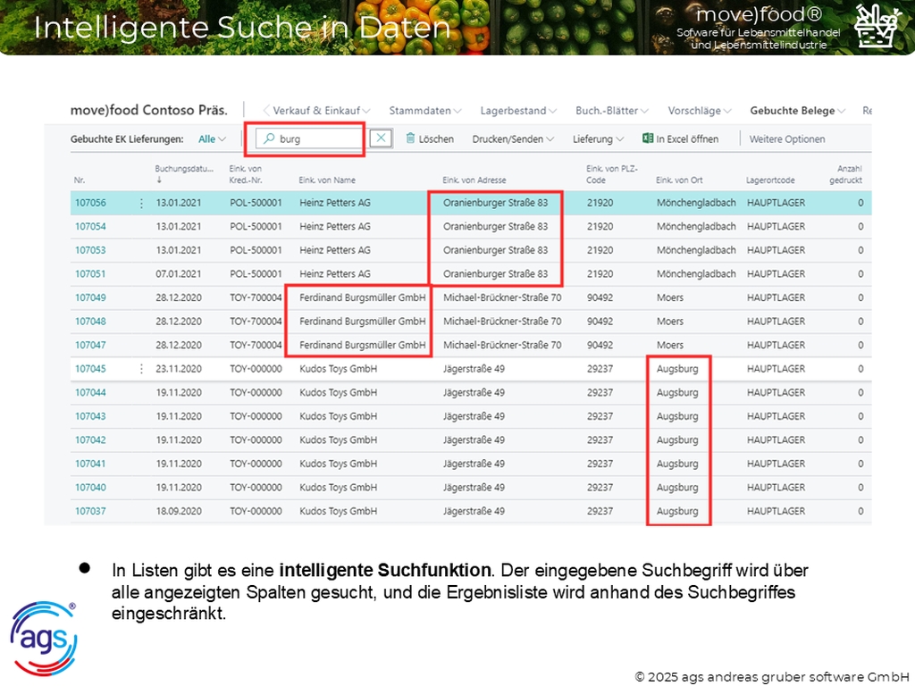Image resolution: width=915 pixels, height=686 pixels.
Task: Click date 07.01.2021 in row 107051
Action: pyautogui.click(x=179, y=273)
